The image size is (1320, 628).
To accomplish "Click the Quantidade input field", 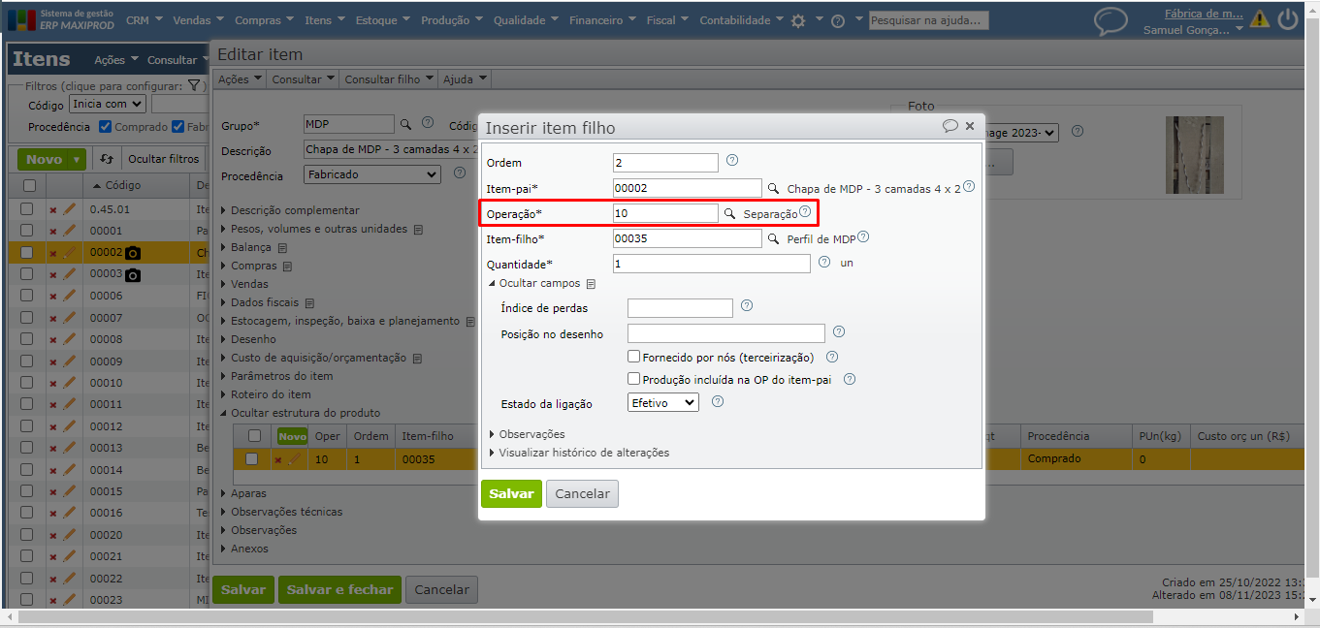I will [x=711, y=264].
